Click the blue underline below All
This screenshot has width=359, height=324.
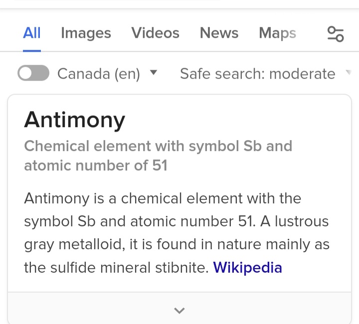pyautogui.click(x=32, y=50)
